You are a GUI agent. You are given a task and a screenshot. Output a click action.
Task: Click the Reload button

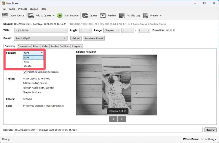pyautogui.click(x=76, y=38)
